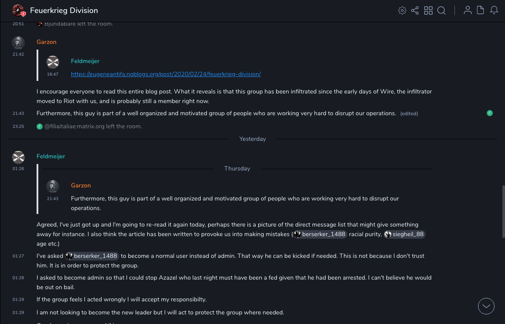Show the room members list icon
Screen dimensions: 505x324
click(468, 10)
